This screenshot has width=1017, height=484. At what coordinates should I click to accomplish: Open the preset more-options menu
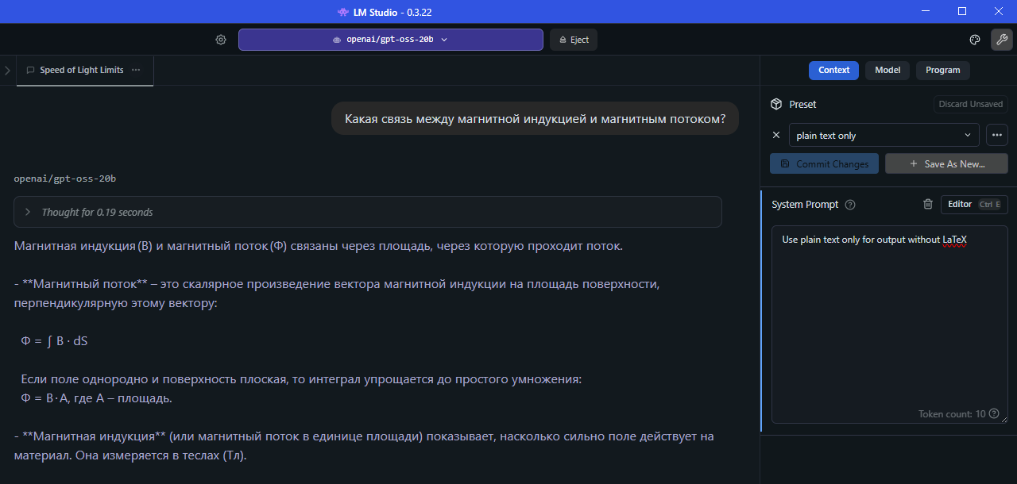pos(997,135)
